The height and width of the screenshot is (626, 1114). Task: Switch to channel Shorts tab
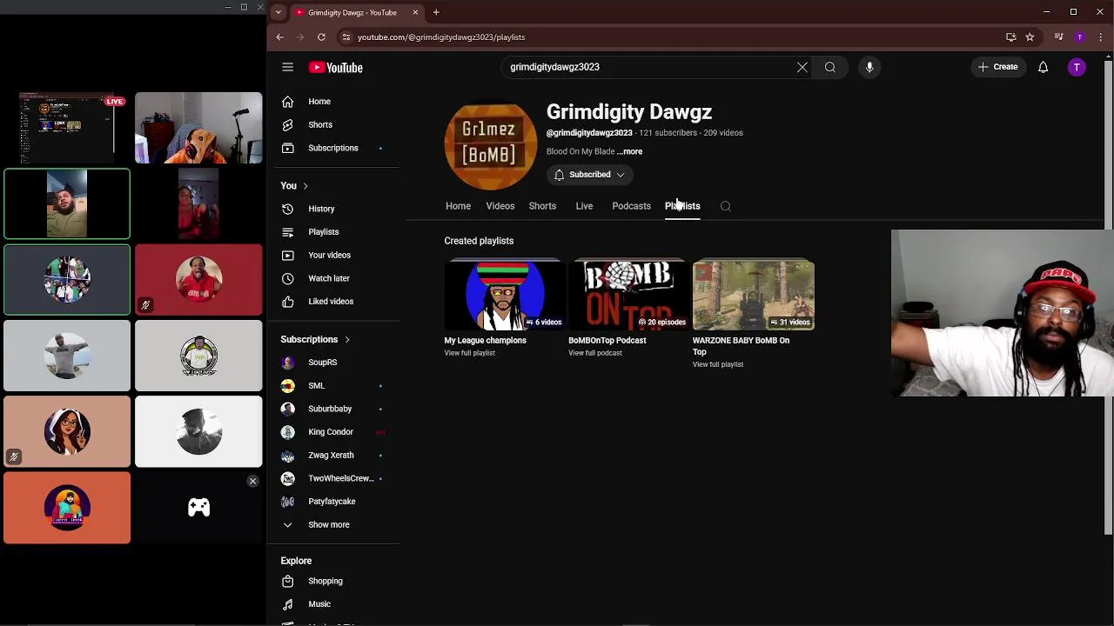[542, 206]
